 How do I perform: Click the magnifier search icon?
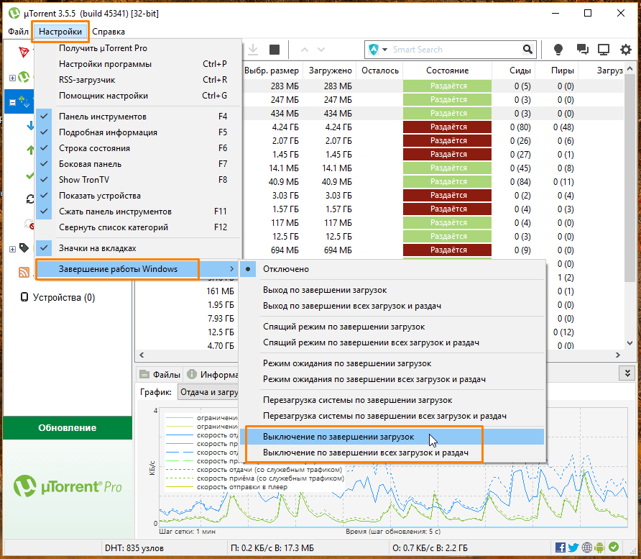527,50
